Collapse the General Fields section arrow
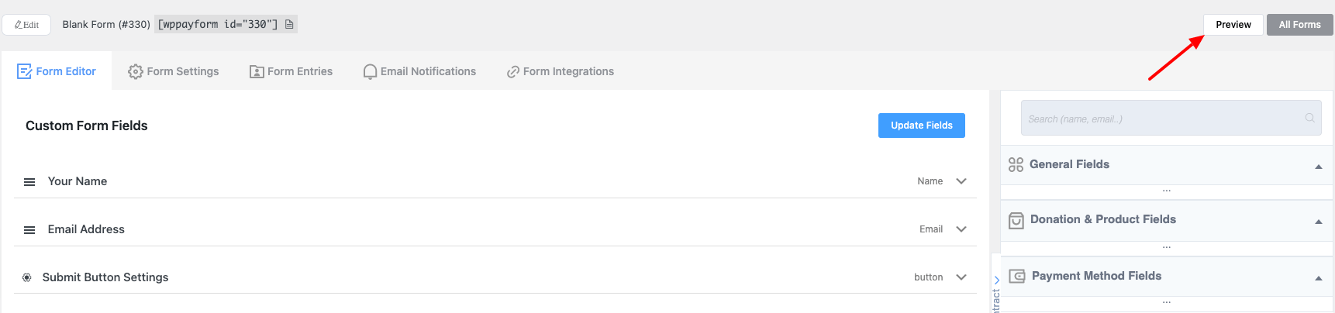The height and width of the screenshot is (313, 1335). pyautogui.click(x=1319, y=167)
